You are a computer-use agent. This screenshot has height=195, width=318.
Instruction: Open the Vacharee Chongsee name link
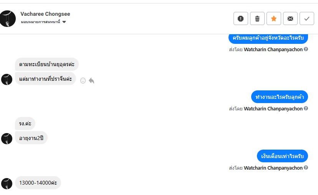(45, 14)
